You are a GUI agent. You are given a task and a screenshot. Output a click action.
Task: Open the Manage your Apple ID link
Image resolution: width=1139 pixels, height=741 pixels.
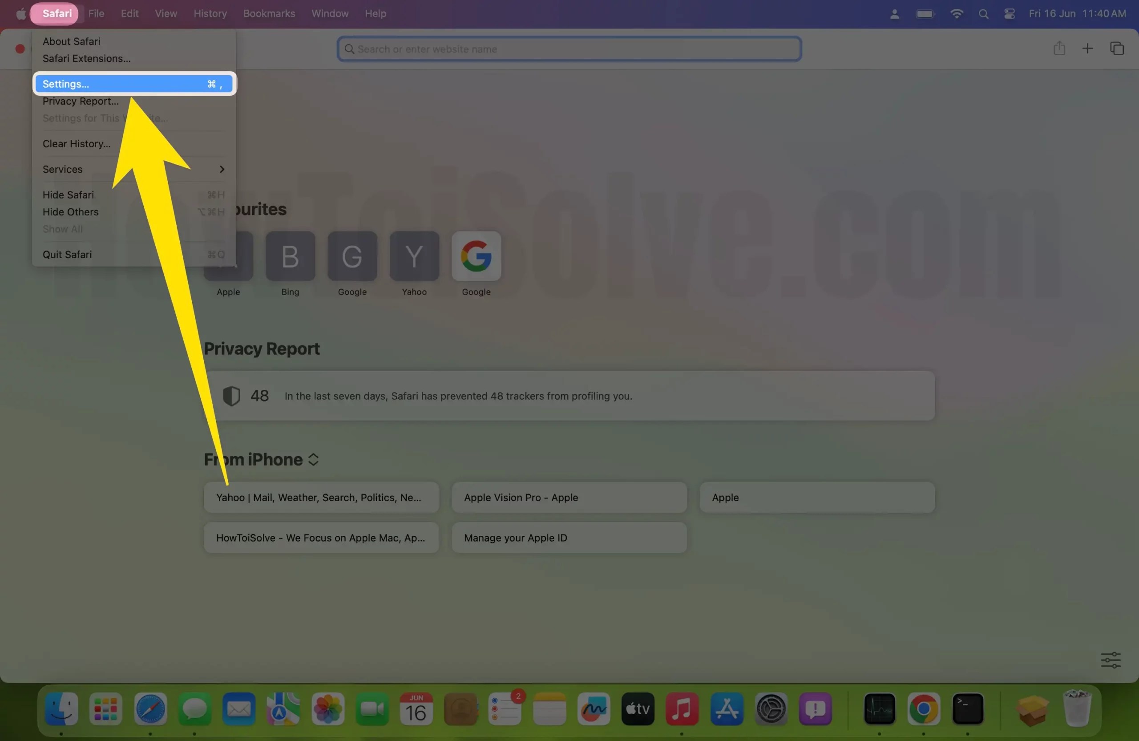pos(569,538)
